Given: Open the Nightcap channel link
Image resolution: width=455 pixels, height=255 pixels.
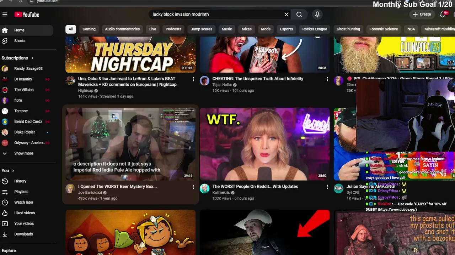Looking at the screenshot, I should pos(86,91).
